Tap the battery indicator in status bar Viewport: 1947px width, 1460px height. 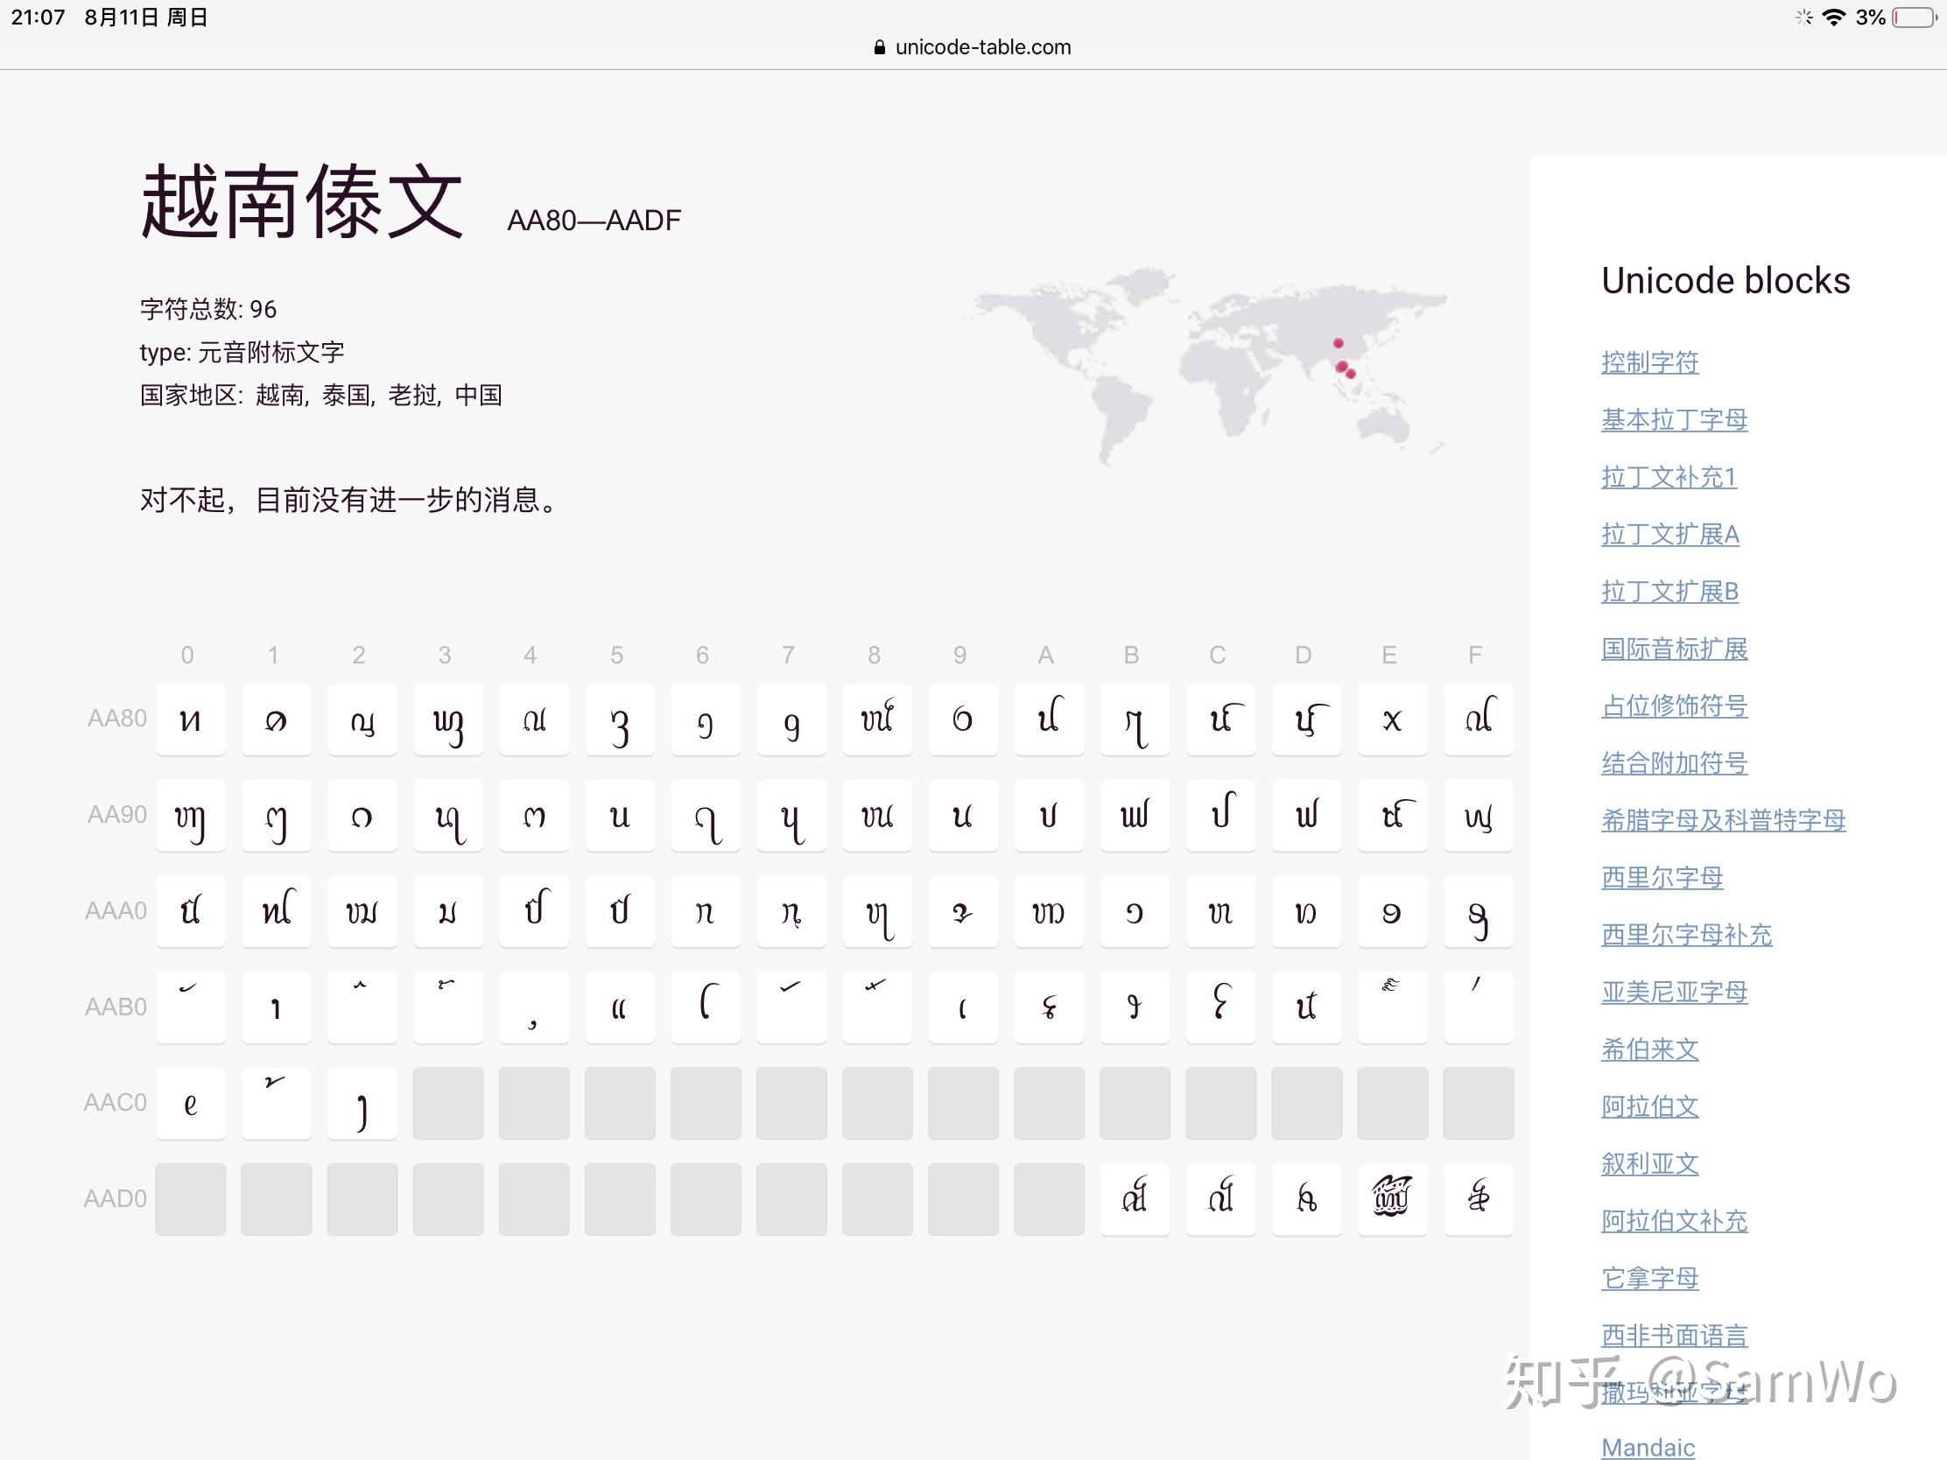coord(1915,18)
